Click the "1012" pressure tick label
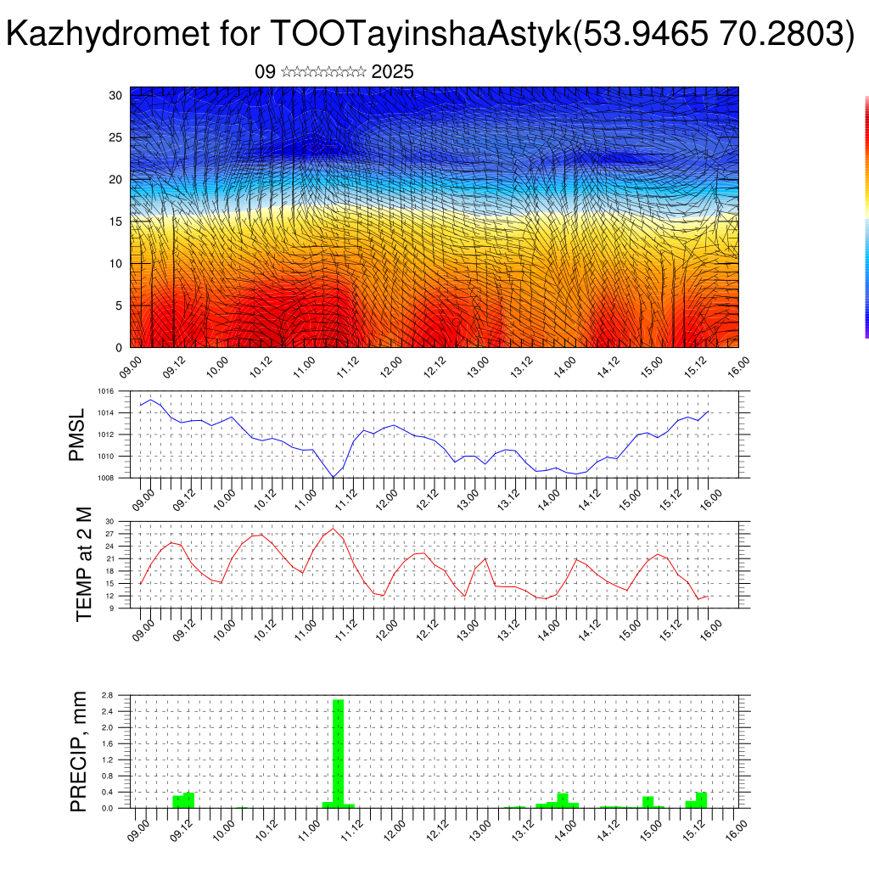869x869 pixels. [106, 434]
